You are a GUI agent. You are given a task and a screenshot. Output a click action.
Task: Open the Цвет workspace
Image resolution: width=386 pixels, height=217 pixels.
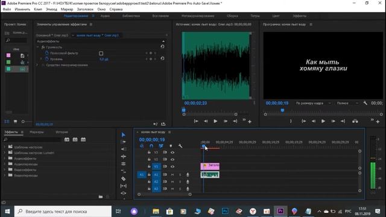(x=276, y=16)
